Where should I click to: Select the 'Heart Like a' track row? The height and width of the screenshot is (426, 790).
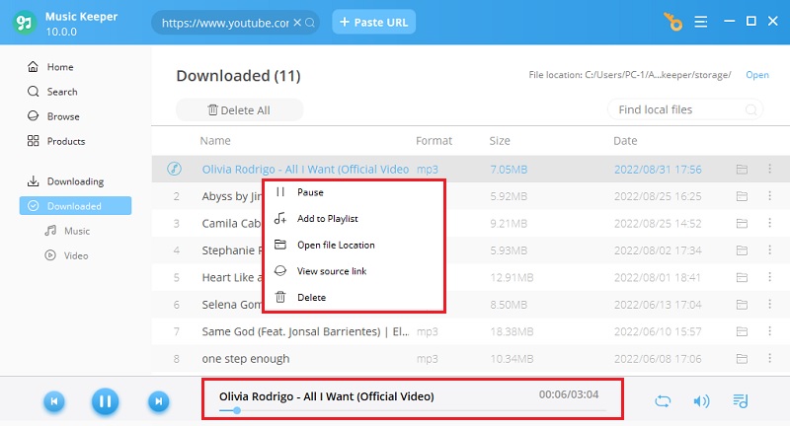click(x=471, y=277)
